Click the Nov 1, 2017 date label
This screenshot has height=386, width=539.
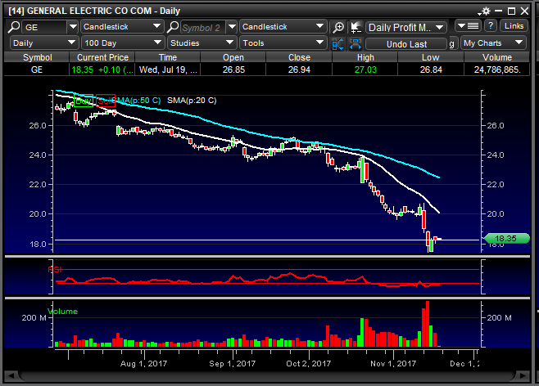[393, 364]
